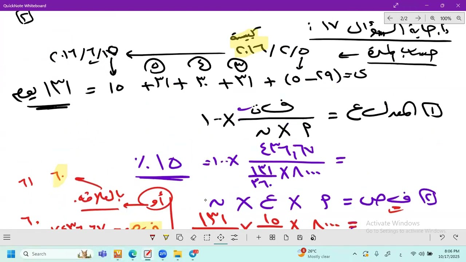The width and height of the screenshot is (466, 262).
Task: Open the pen menu tray icon
Action: (x=388, y=254)
